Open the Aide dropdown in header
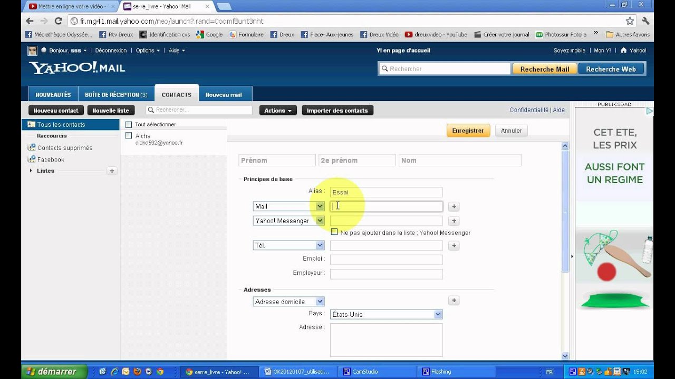This screenshot has height=379, width=675. point(177,51)
